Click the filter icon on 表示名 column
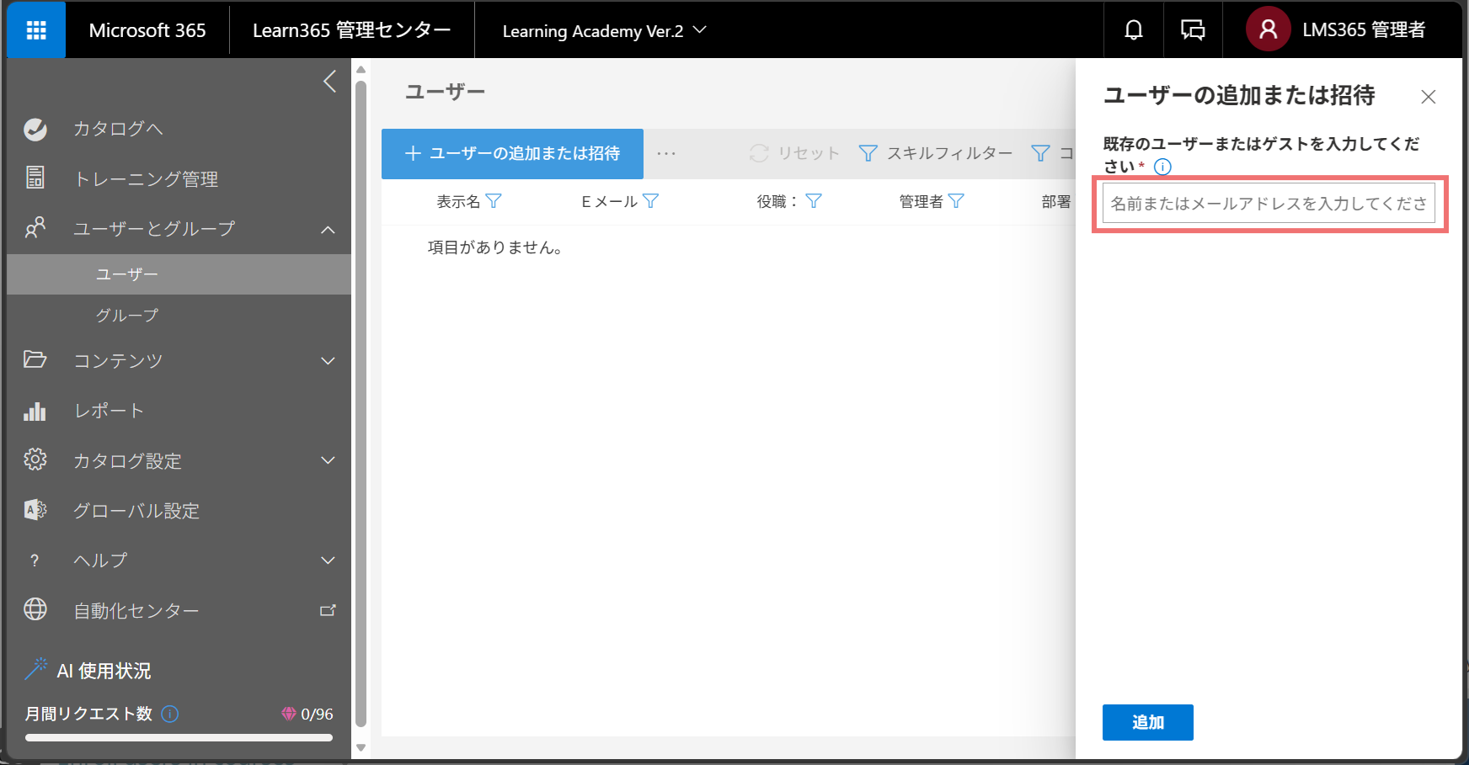Screen dimensions: 1469x765 [x=494, y=201]
